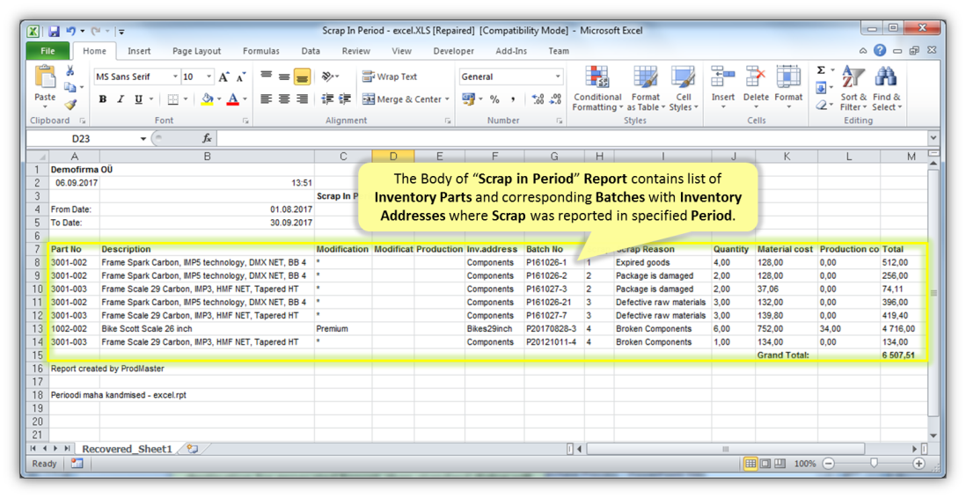Open the font size dropdown
This screenshot has height=498, width=966.
[x=209, y=77]
